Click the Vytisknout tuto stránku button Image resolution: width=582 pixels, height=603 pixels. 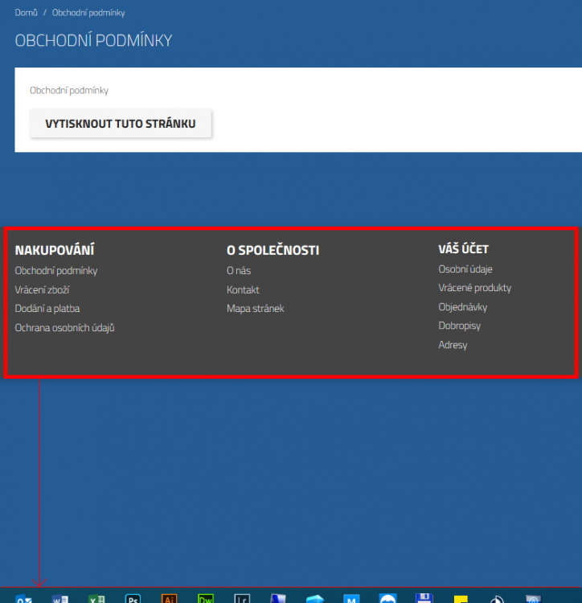(121, 124)
